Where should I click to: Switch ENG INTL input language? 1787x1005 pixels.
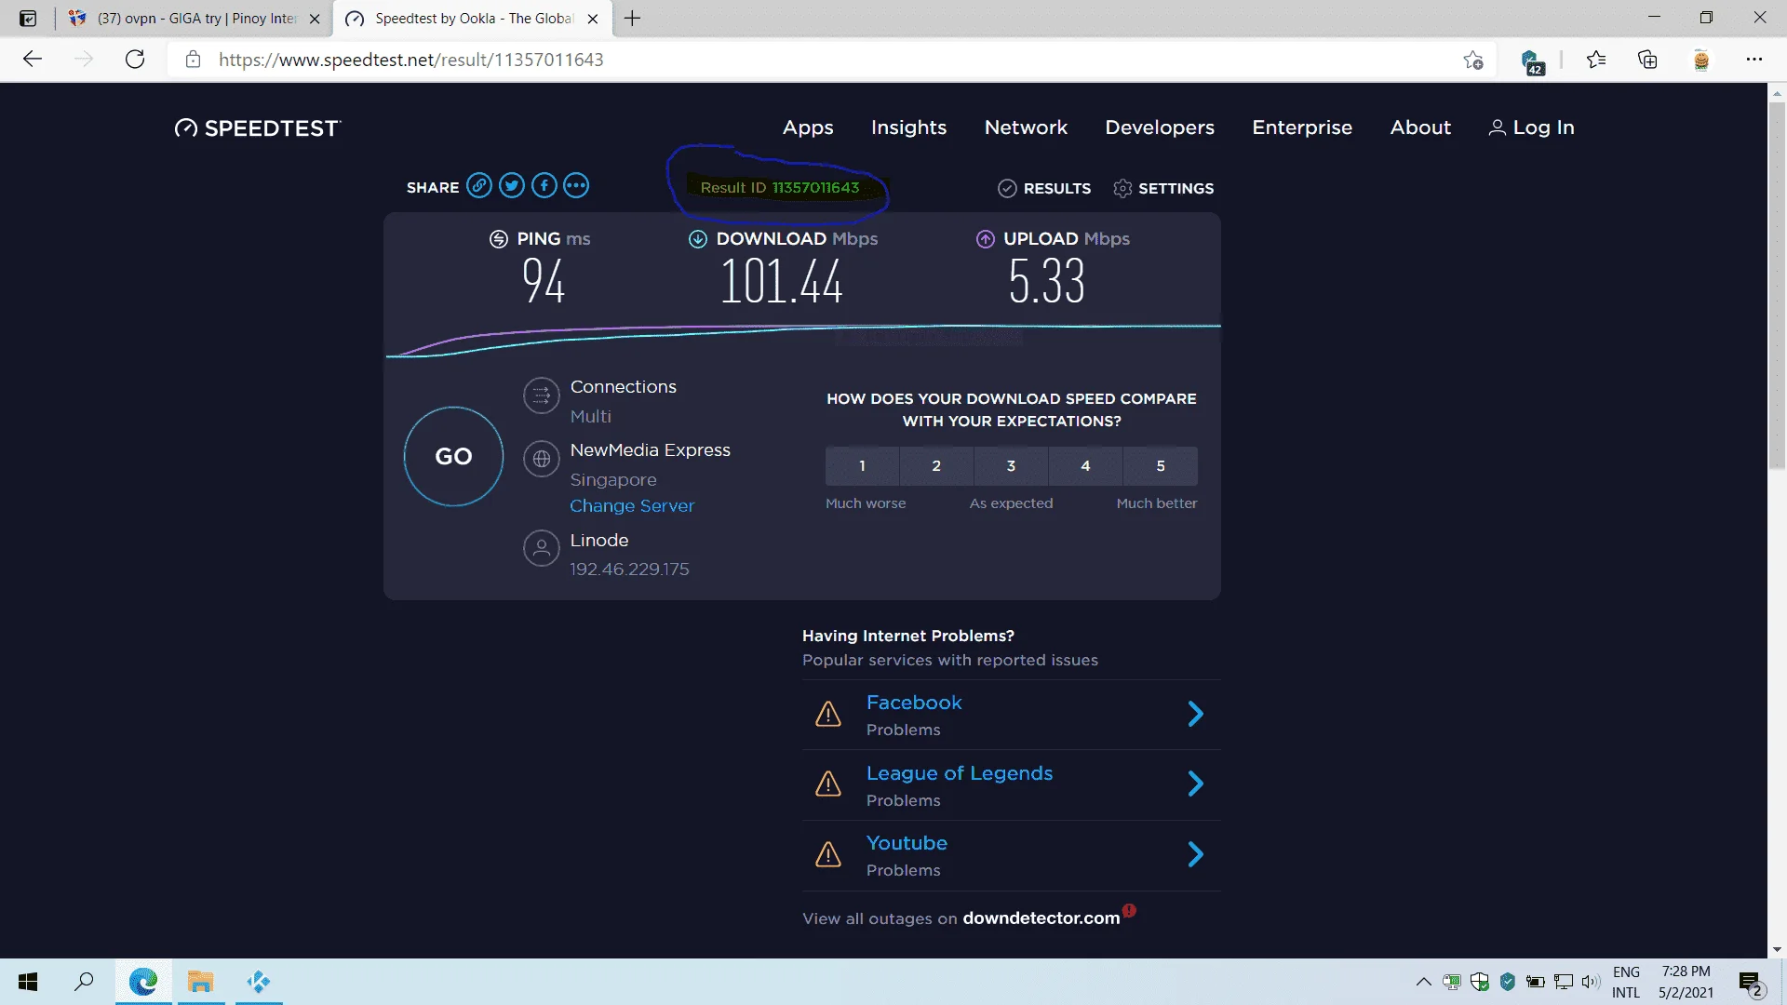pyautogui.click(x=1626, y=982)
